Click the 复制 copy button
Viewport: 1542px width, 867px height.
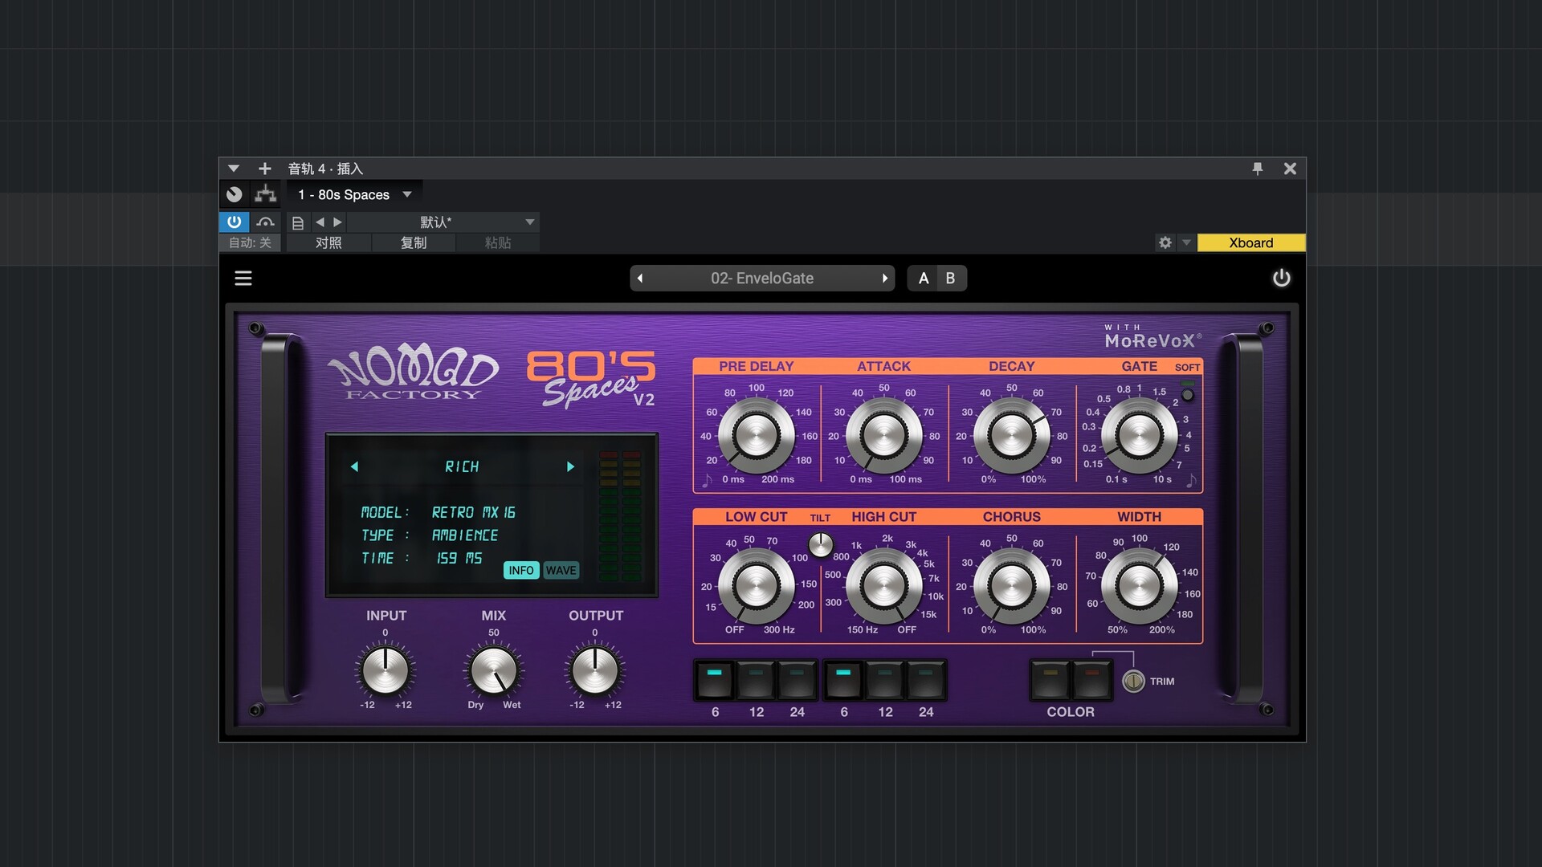pos(414,242)
